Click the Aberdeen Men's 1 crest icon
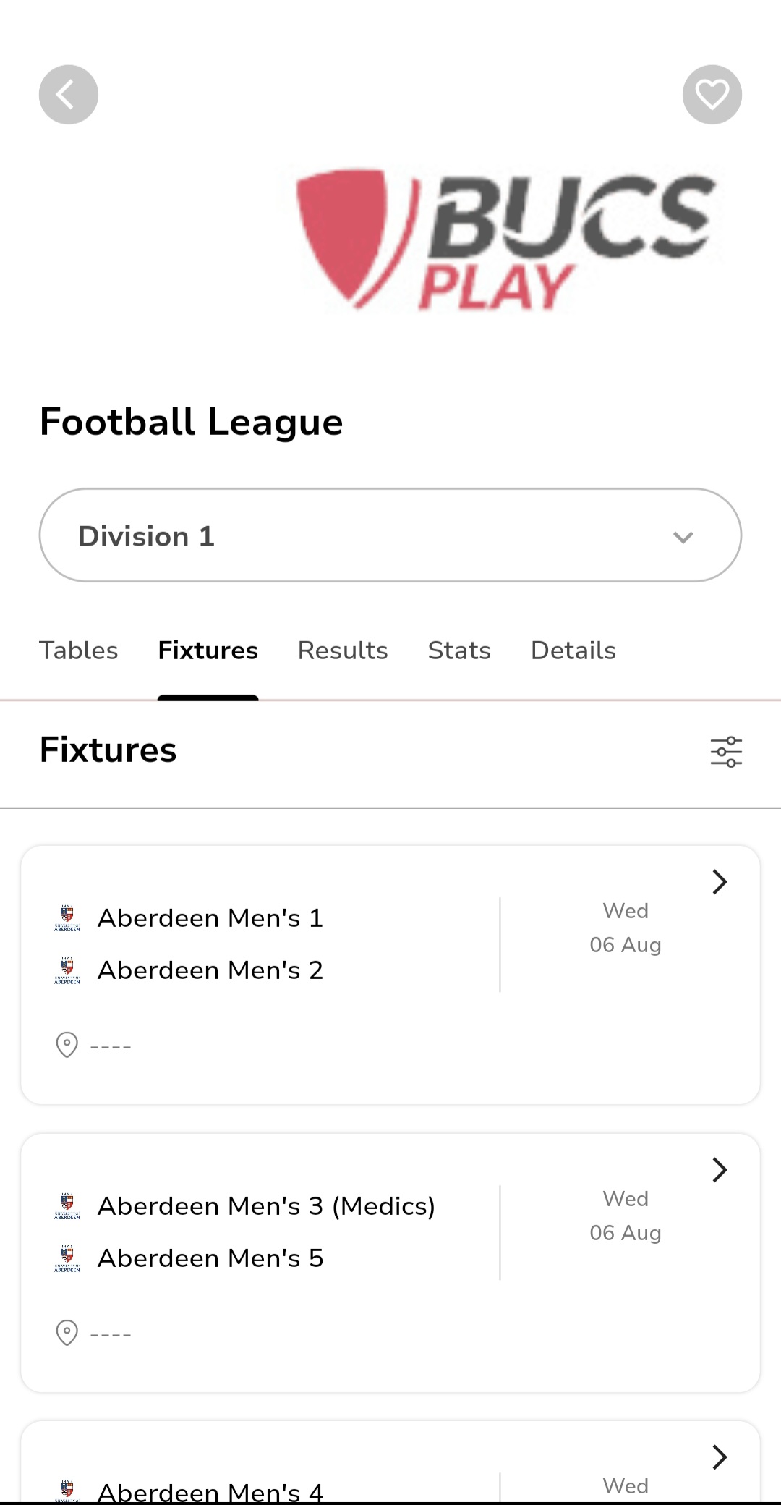The image size is (781, 1505). (67, 918)
